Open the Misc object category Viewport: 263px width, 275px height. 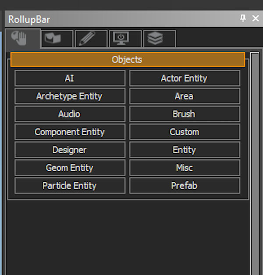pyautogui.click(x=185, y=168)
